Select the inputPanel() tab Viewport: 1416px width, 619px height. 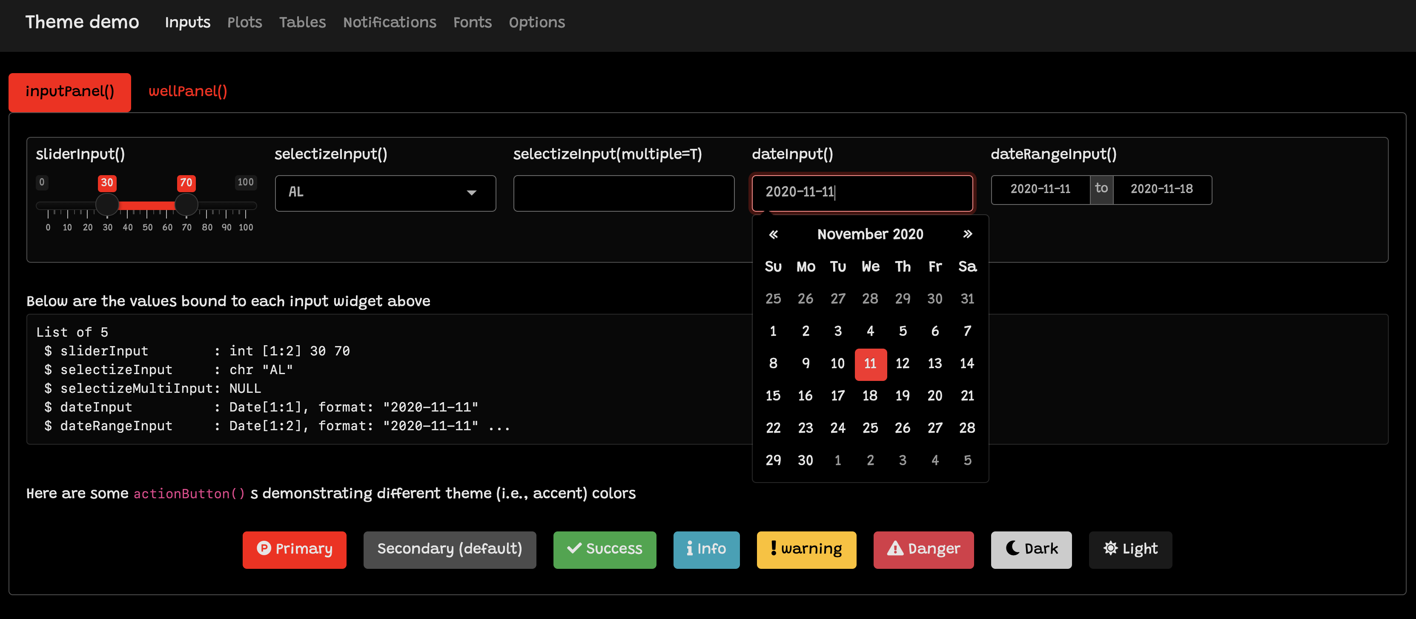click(70, 92)
